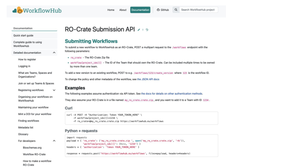The image size is (298, 168).
Task: Click the Examples heading
Action: [75, 88]
